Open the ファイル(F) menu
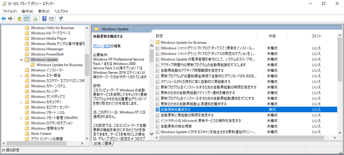The width and height of the screenshot is (344, 155). 10,11
